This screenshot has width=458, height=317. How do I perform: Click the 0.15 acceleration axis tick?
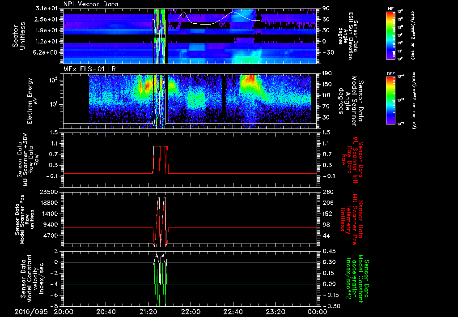329,273
